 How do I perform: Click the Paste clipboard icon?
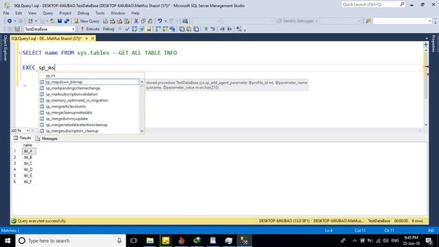coord(150,21)
